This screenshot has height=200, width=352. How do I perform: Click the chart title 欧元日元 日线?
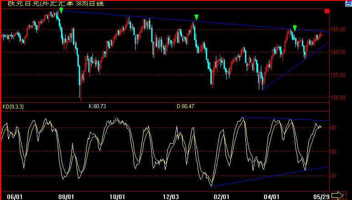[x=56, y=4]
